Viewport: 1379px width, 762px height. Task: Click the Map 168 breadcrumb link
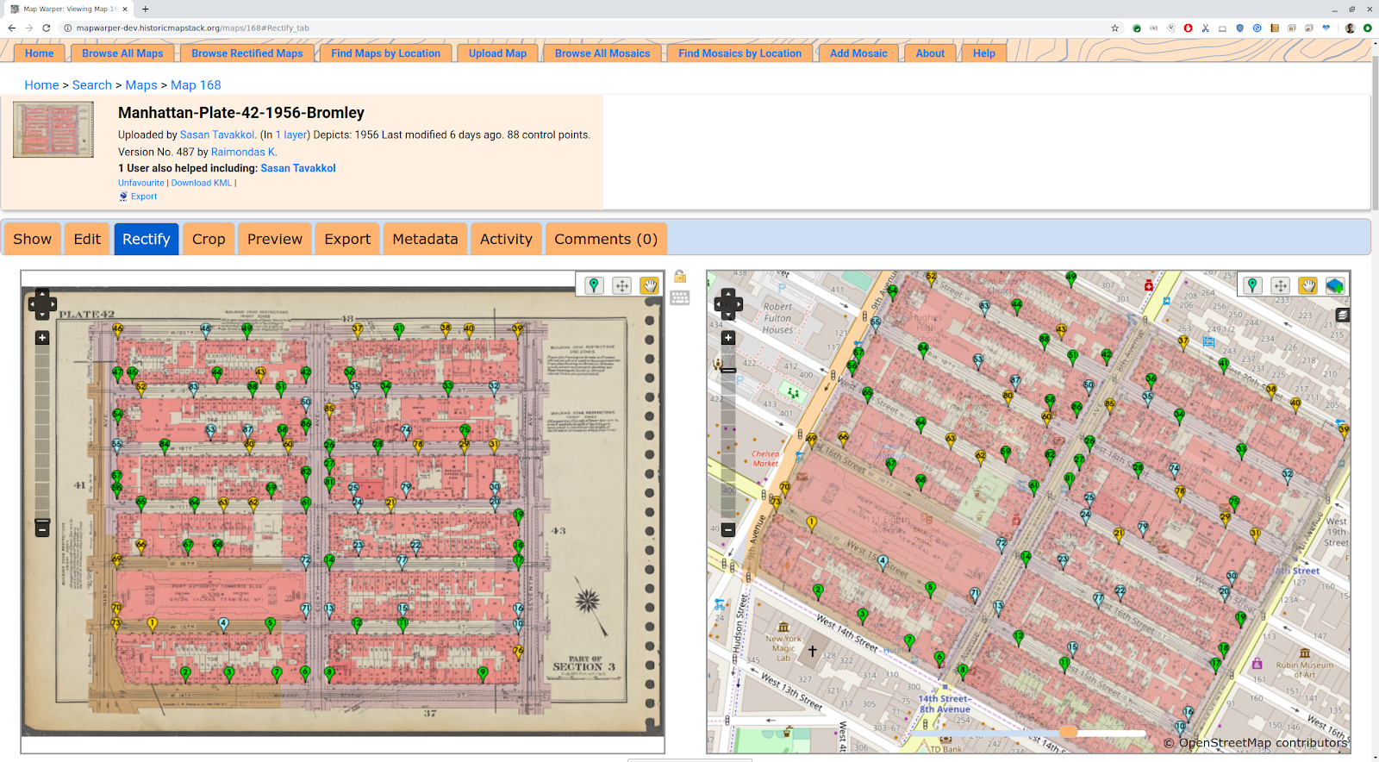click(x=196, y=84)
